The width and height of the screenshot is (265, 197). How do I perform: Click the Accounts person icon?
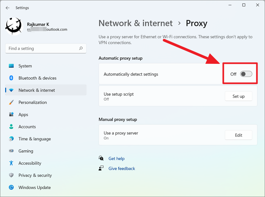(11, 127)
